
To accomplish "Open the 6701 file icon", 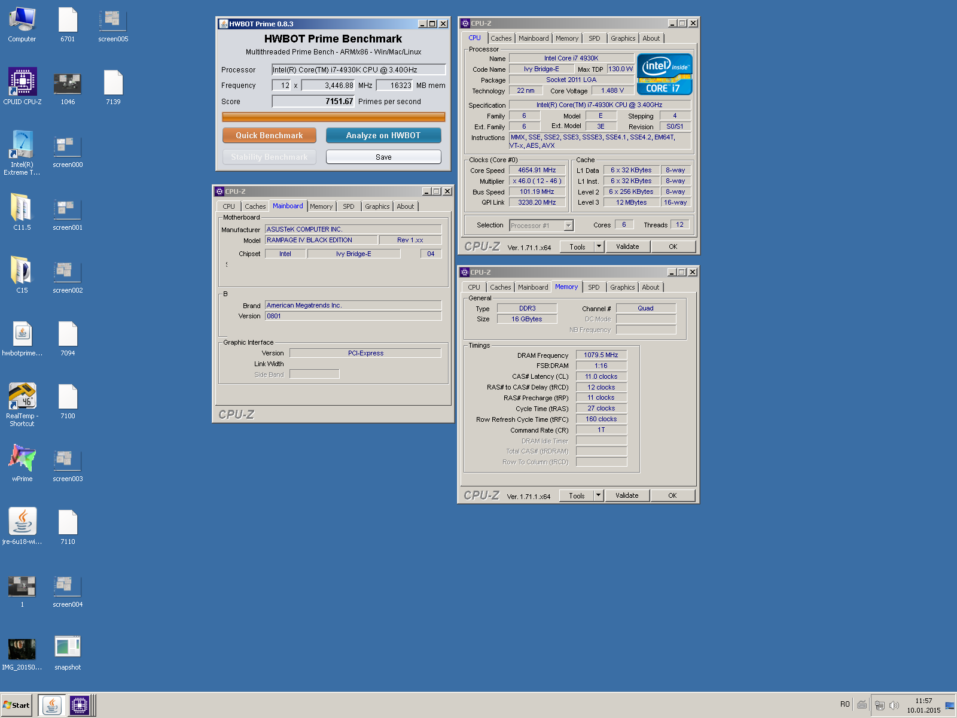I will pos(68,25).
